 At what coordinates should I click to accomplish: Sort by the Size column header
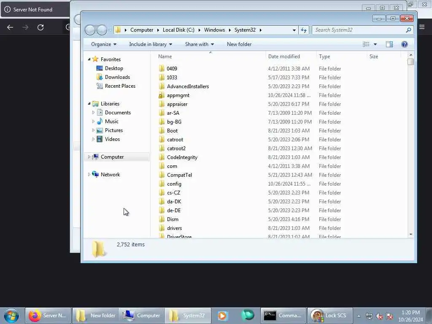[384, 57]
